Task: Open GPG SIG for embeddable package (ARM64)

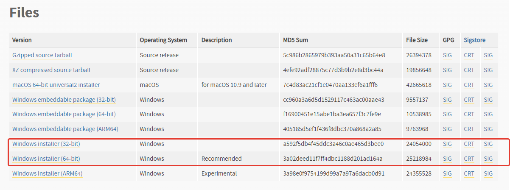Action: click(447, 129)
